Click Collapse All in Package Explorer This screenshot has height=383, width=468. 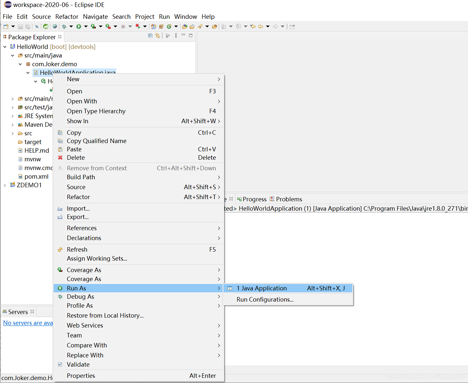pos(150,36)
